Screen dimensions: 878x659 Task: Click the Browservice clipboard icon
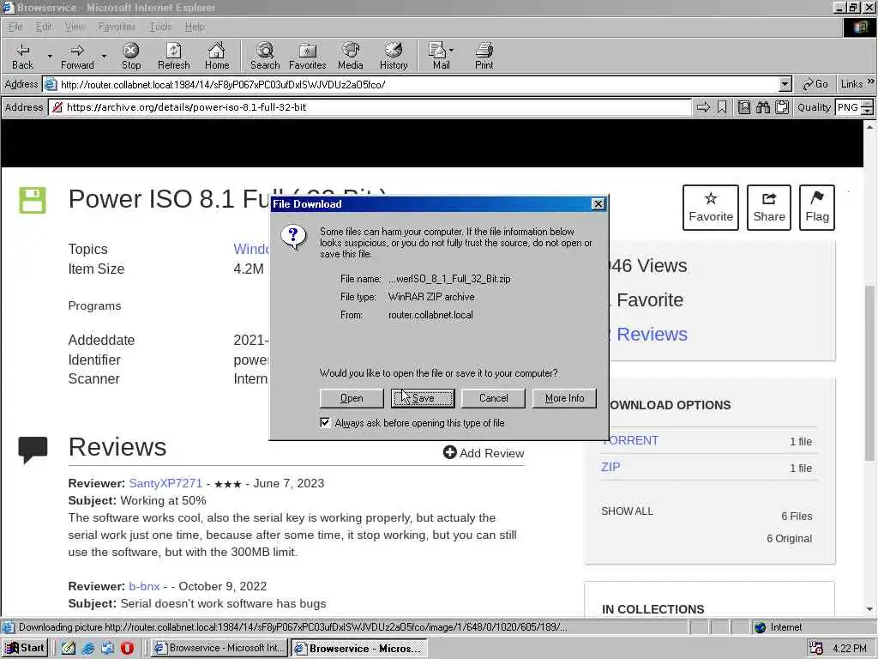coord(782,107)
